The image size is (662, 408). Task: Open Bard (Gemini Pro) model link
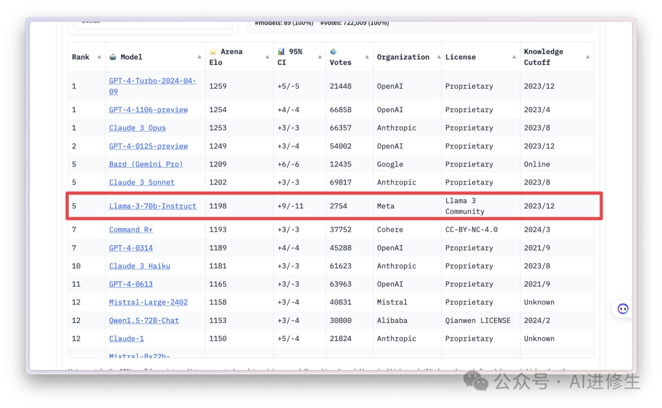(x=146, y=164)
